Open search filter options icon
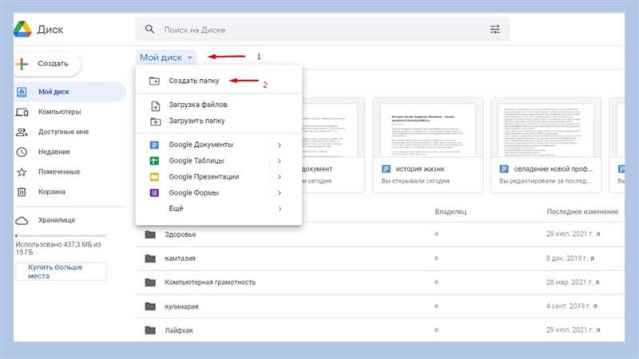Screen dimensions: 639x359 tap(494, 30)
